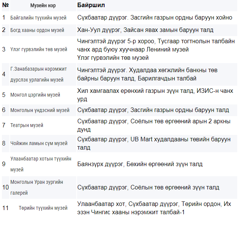Select Үлэг гүрвэлийн төв музей name cell

coord(39,50)
